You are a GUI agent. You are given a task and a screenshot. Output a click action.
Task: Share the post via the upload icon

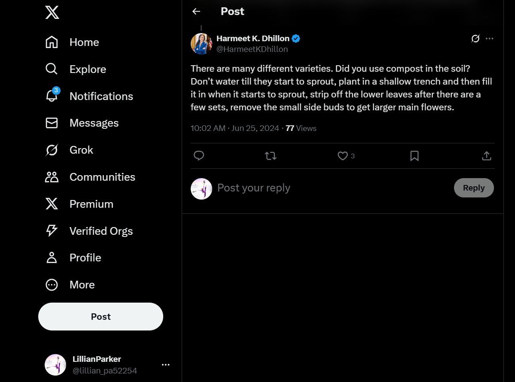pyautogui.click(x=486, y=155)
